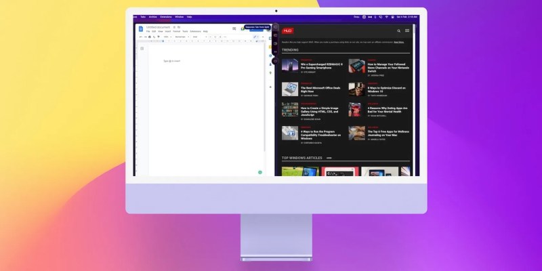Open the Nintendo Switch news channels article

(x=388, y=68)
